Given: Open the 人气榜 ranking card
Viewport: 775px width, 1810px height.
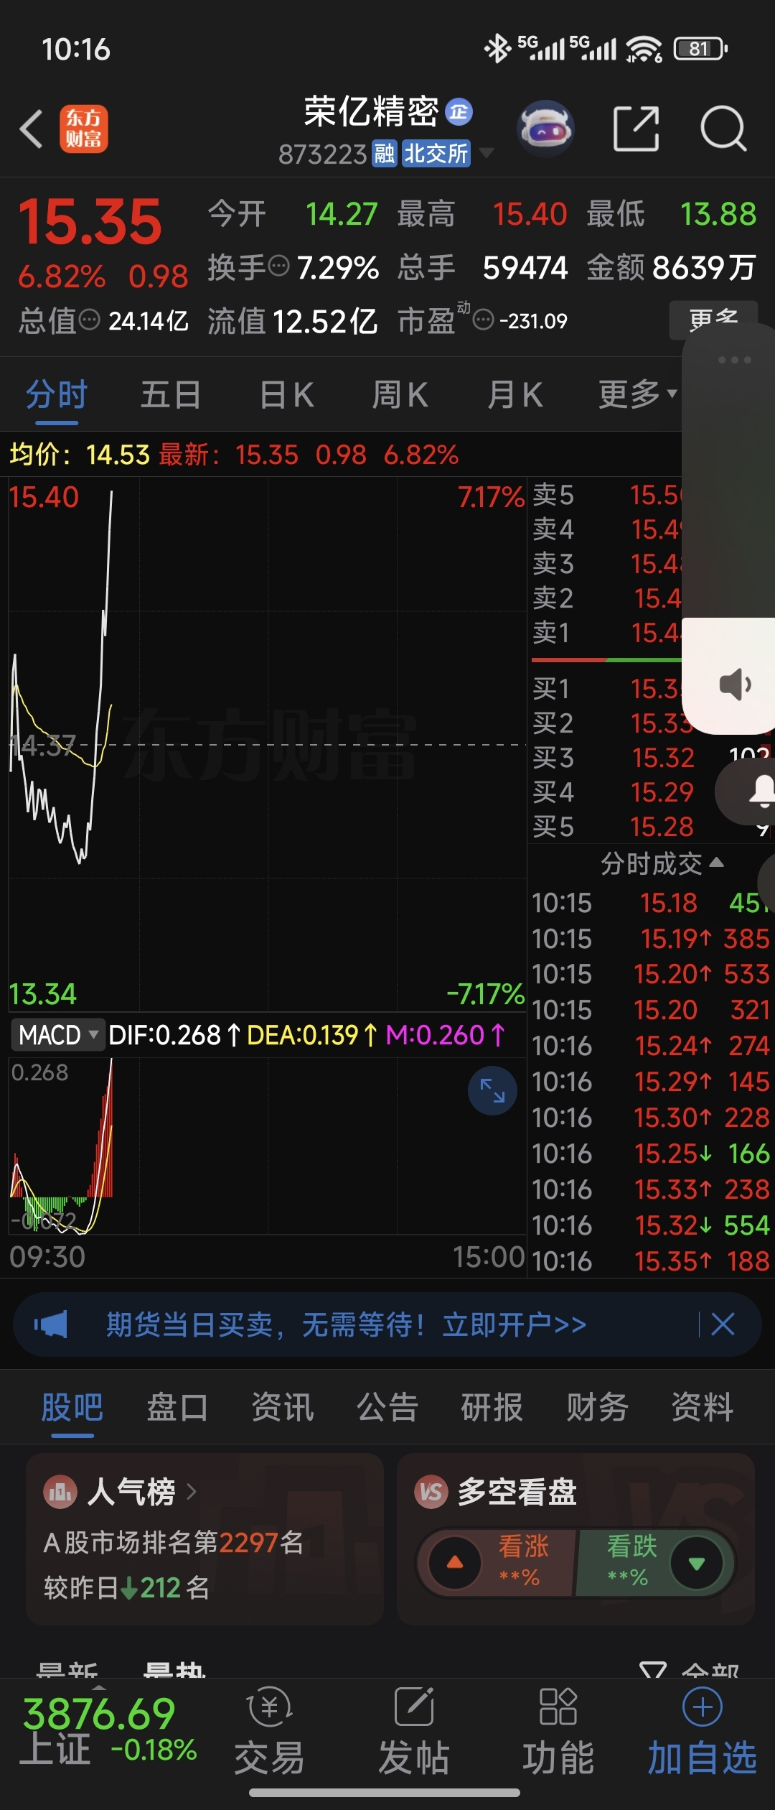Looking at the screenshot, I should tap(205, 1539).
